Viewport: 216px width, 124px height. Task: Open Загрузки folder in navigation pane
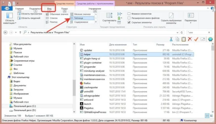click(18, 89)
